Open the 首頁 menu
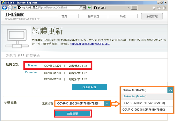The image size is (175, 122). (64, 16)
